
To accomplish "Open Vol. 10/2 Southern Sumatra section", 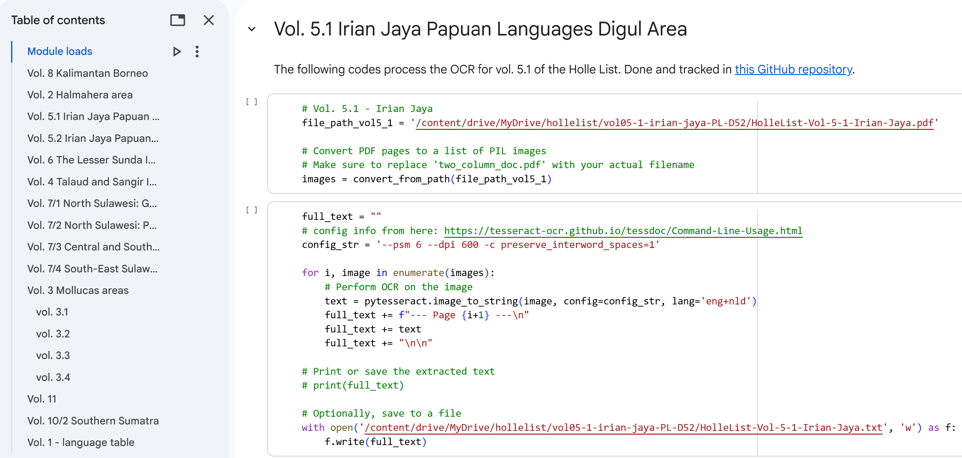I will point(92,421).
